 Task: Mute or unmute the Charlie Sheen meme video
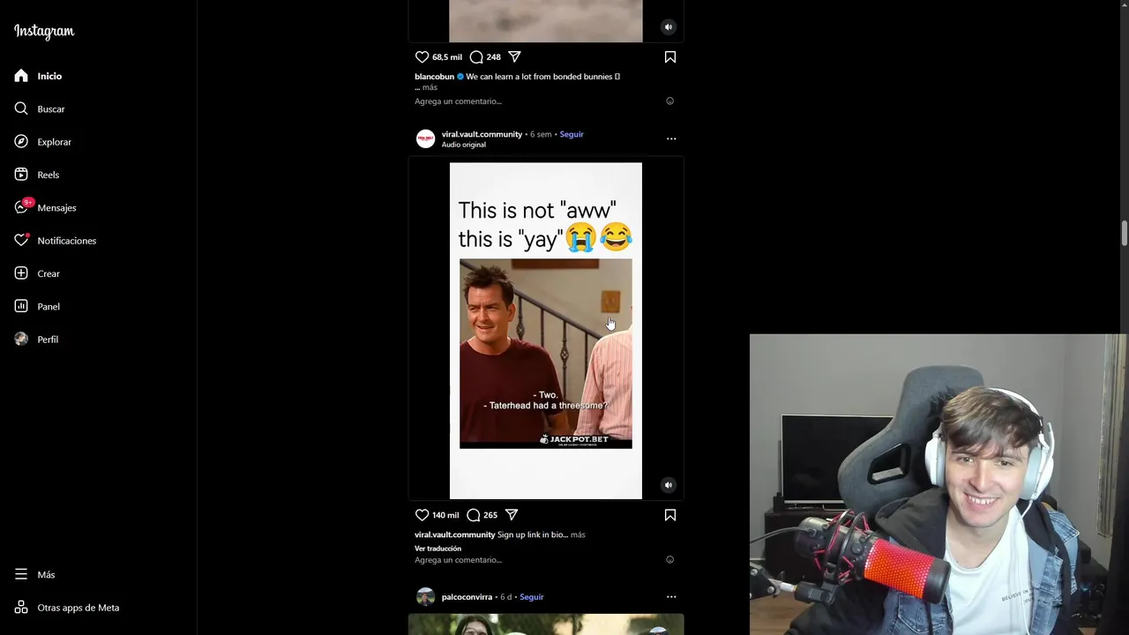tap(668, 485)
